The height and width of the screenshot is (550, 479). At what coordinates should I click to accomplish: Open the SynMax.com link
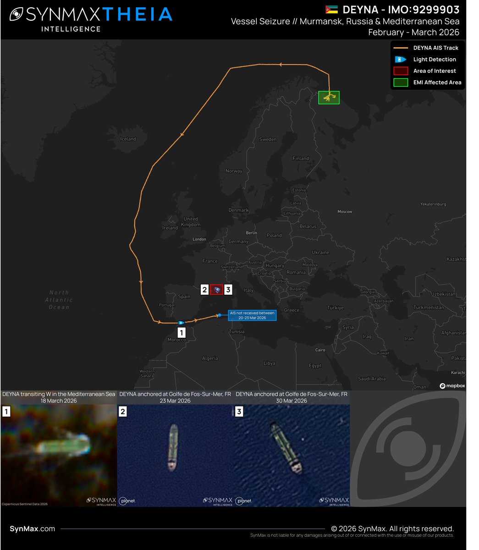32,528
